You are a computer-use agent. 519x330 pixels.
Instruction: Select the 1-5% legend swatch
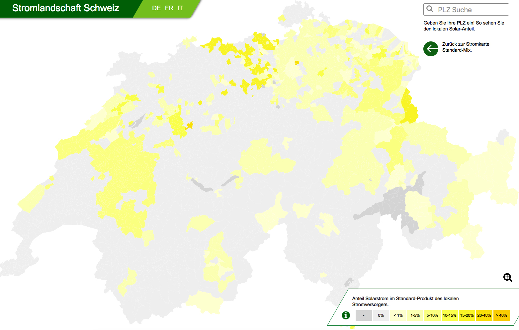(x=415, y=315)
